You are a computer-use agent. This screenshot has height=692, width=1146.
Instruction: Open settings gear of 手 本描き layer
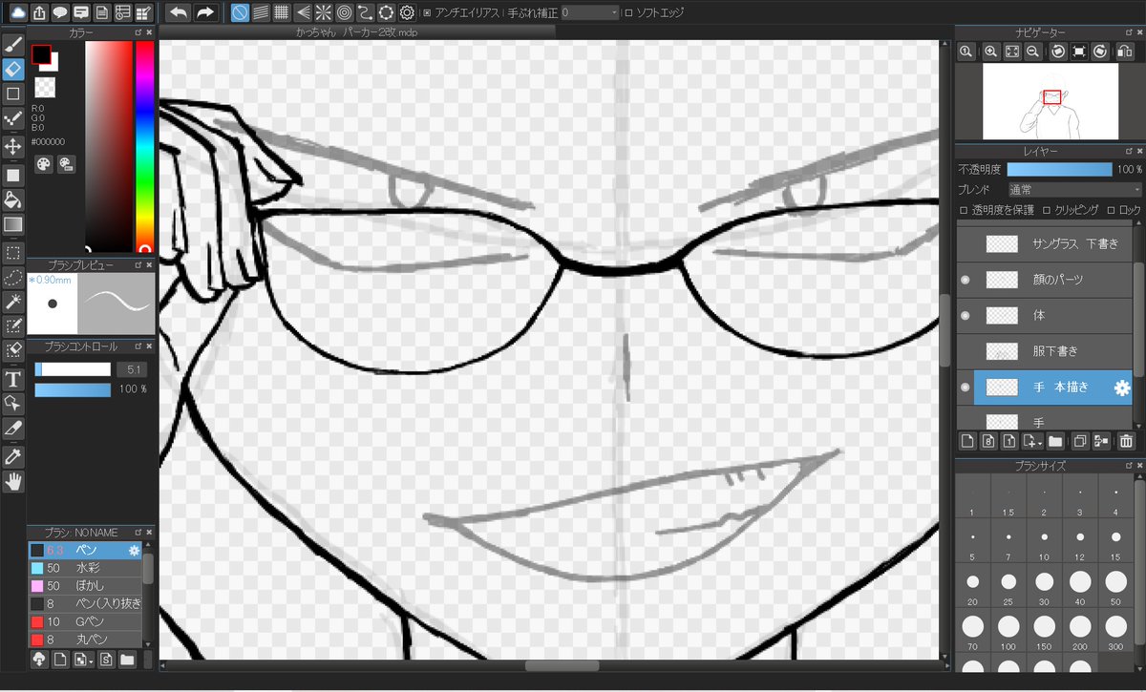(1122, 387)
